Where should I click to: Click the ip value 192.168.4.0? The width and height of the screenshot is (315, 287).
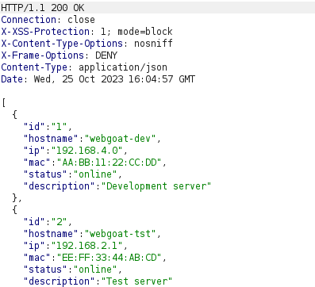(x=86, y=151)
